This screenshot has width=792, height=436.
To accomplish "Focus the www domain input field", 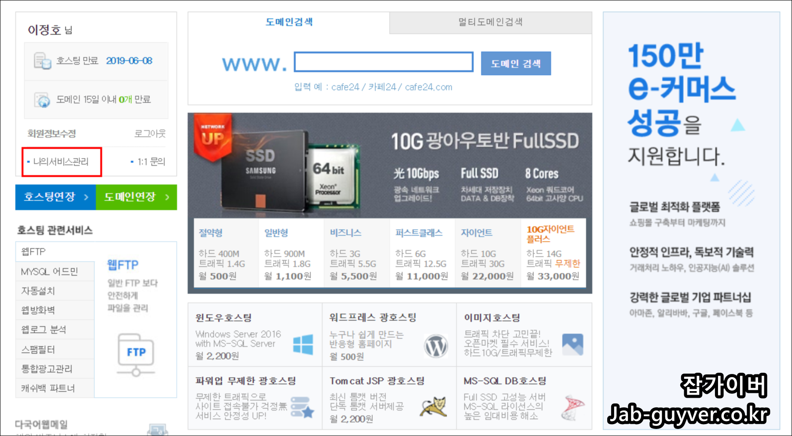I will point(384,62).
